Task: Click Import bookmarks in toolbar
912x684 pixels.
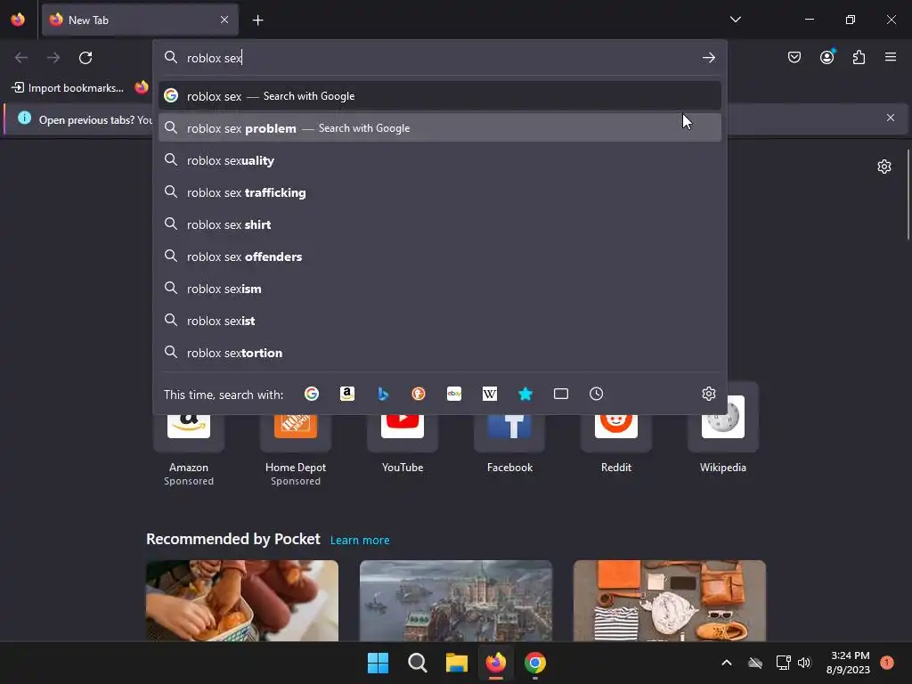Action: [68, 88]
